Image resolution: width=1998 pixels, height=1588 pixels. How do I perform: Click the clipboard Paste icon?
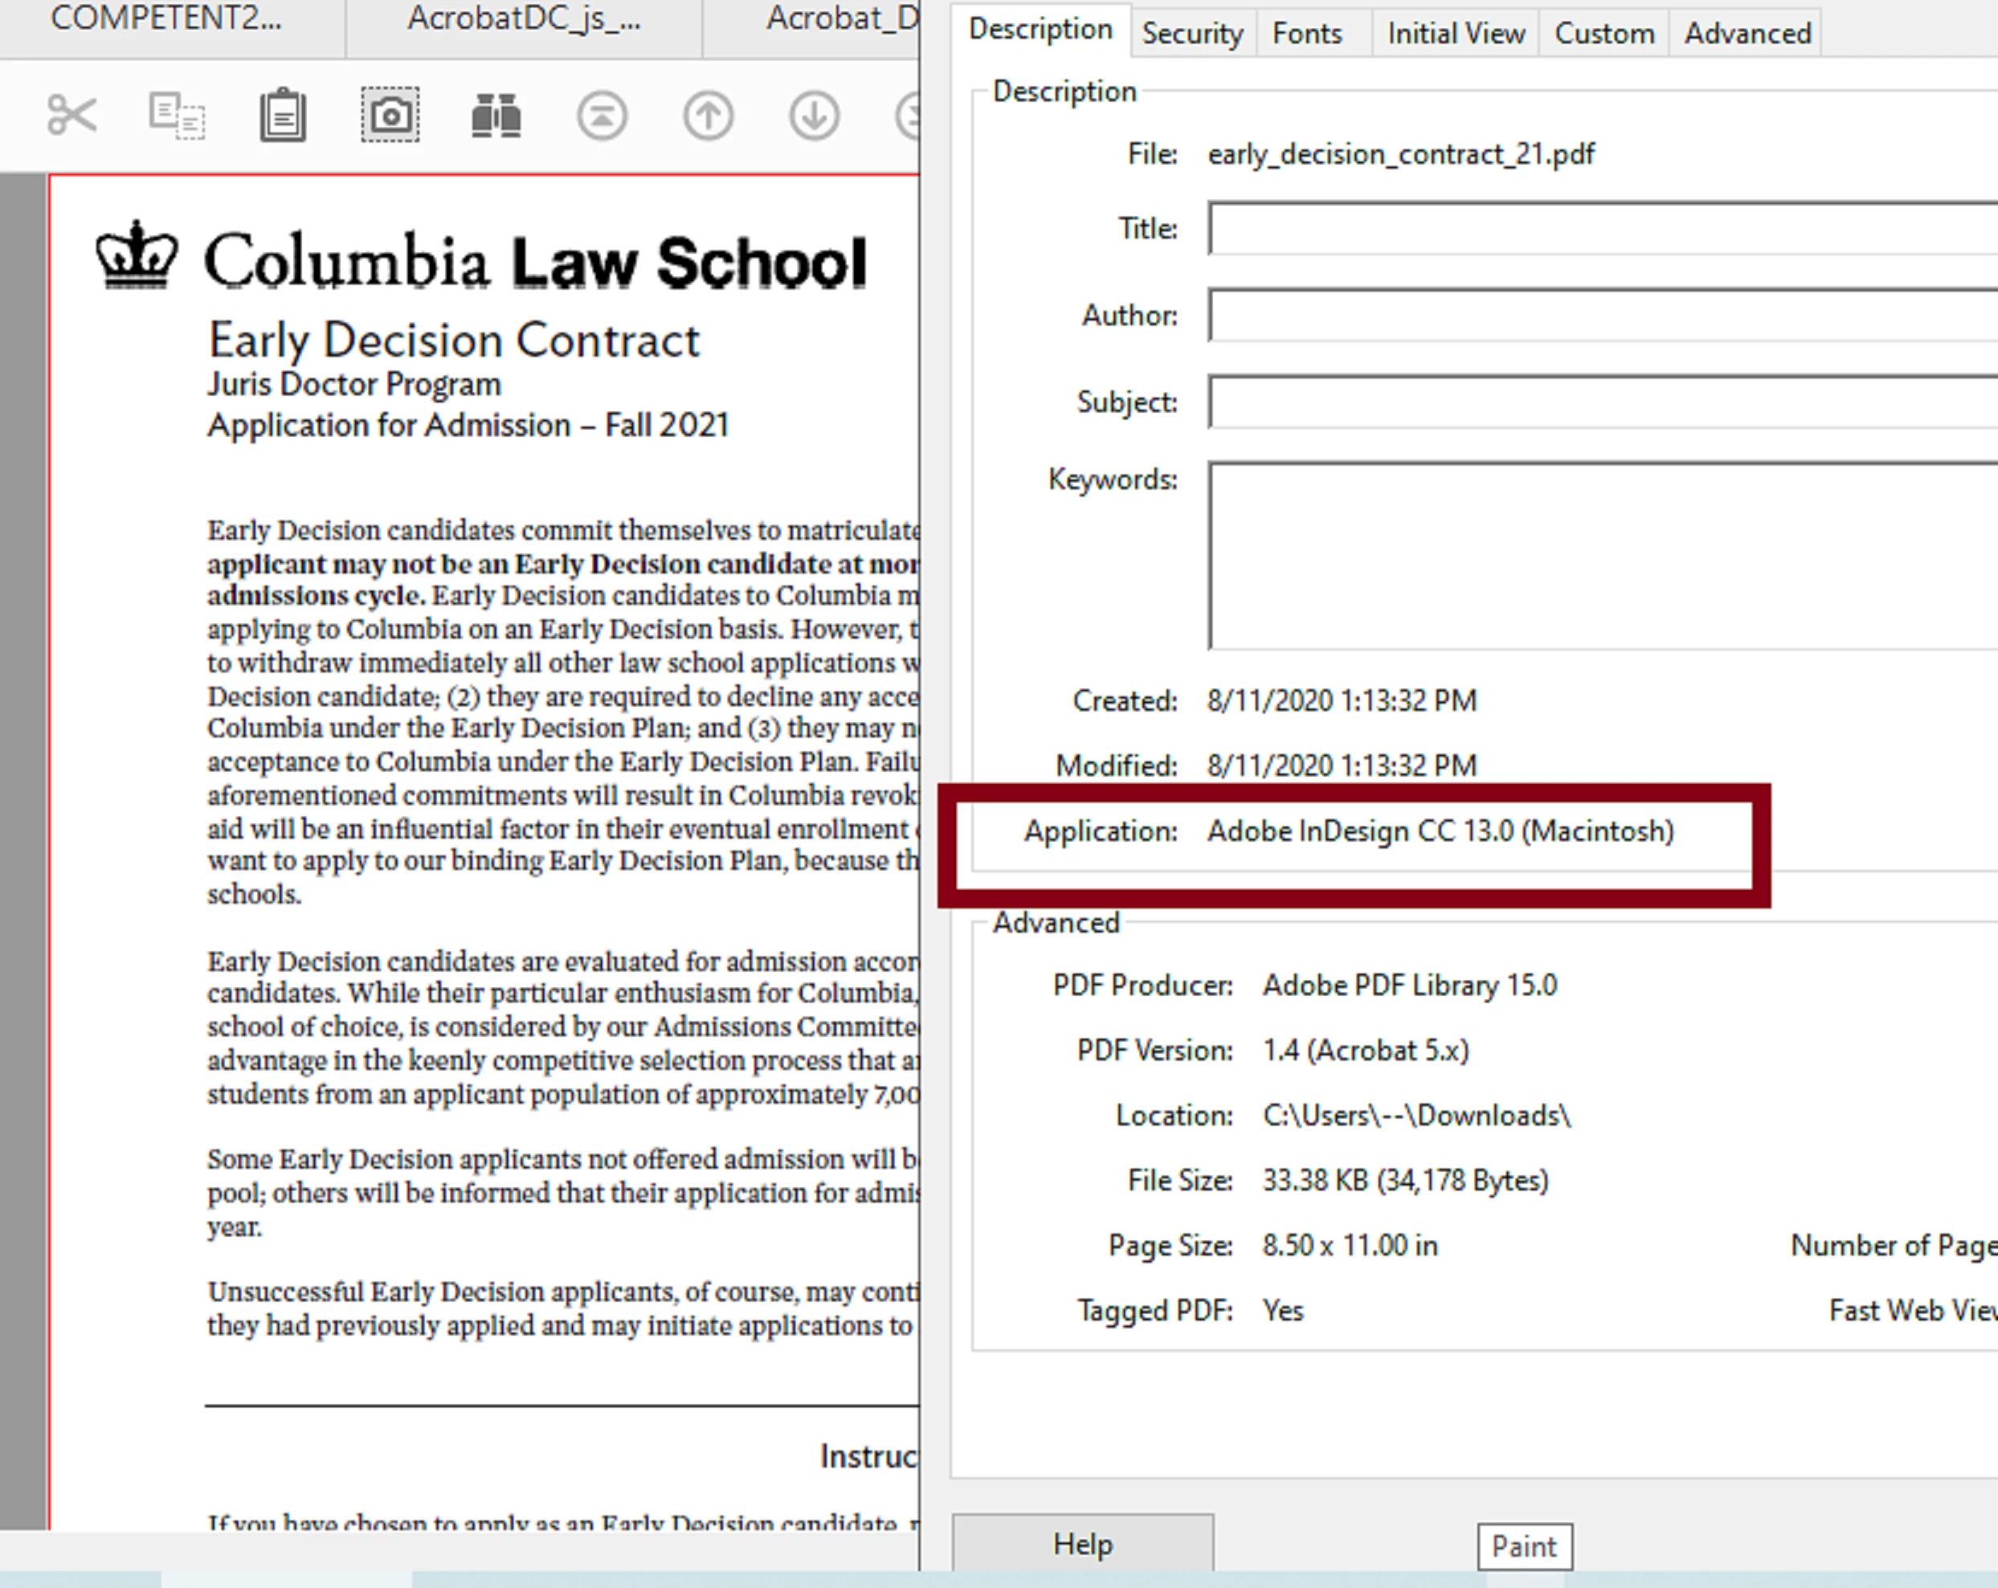click(x=283, y=116)
